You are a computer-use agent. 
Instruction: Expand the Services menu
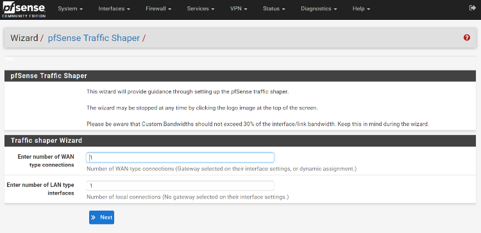point(201,9)
